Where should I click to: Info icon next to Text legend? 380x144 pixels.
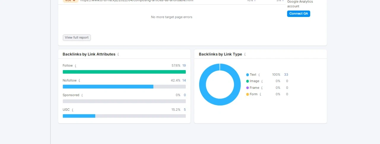(x=259, y=75)
